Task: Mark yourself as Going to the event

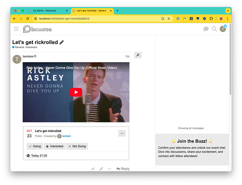Action: (35, 146)
